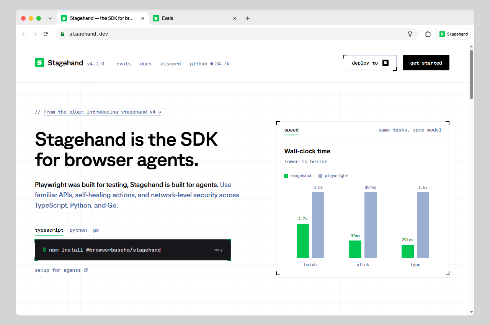Click the get started button
Viewport: 490px width, 325px height.
coord(426,63)
